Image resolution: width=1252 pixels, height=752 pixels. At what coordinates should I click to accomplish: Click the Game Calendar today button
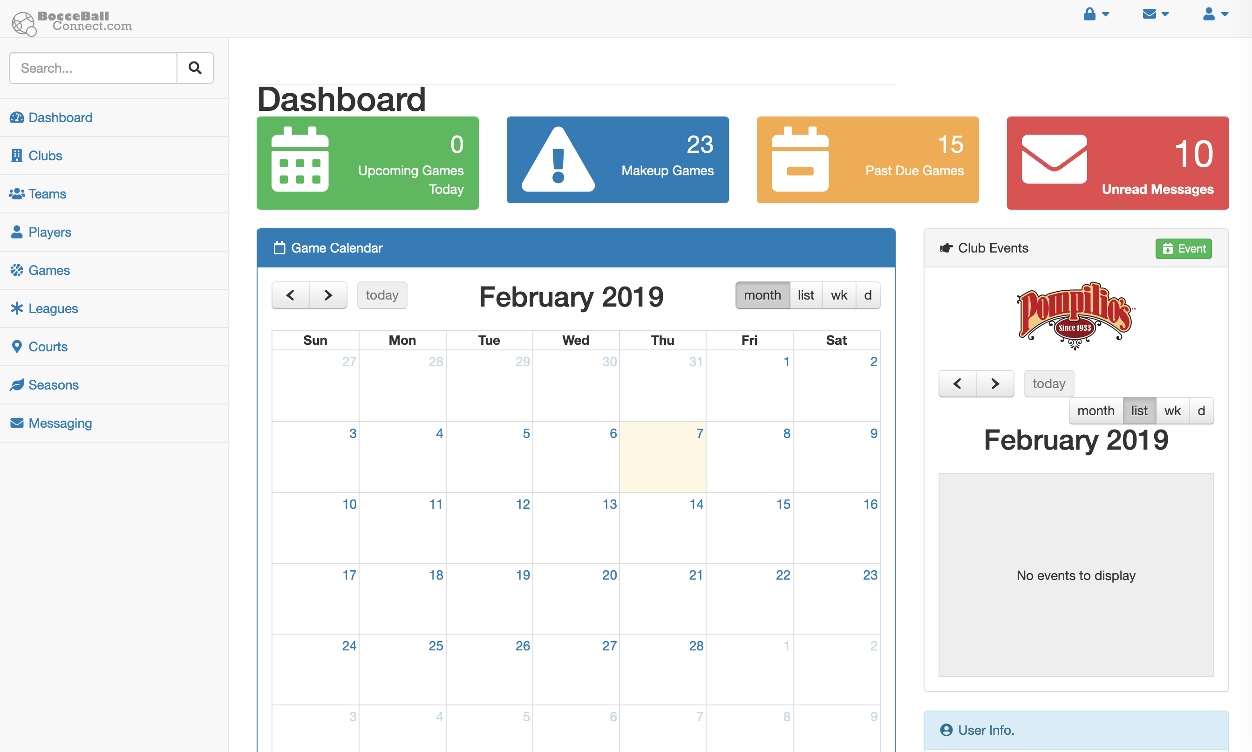pos(382,295)
